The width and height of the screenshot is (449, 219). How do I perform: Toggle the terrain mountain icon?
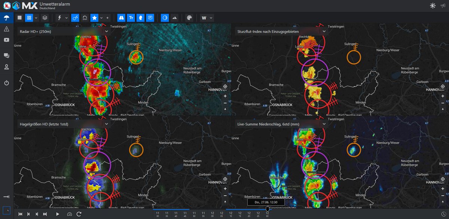point(174,17)
